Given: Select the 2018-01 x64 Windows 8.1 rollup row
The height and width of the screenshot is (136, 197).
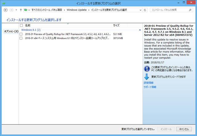Looking at the screenshot, I should click(67, 38).
